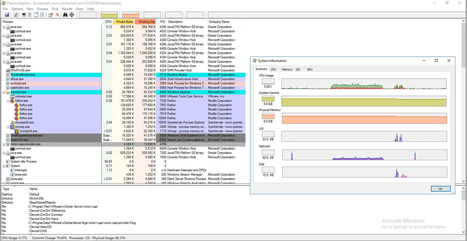Find Handle or DLL using the binoculars
The width and height of the screenshot is (467, 241).
click(65, 15)
